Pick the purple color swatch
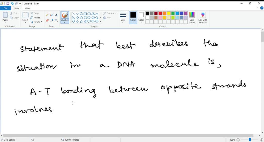Viewport: 264px width, 142px height. (186, 13)
